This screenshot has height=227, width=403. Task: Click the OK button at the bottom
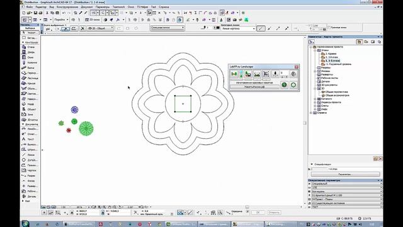coord(258,212)
